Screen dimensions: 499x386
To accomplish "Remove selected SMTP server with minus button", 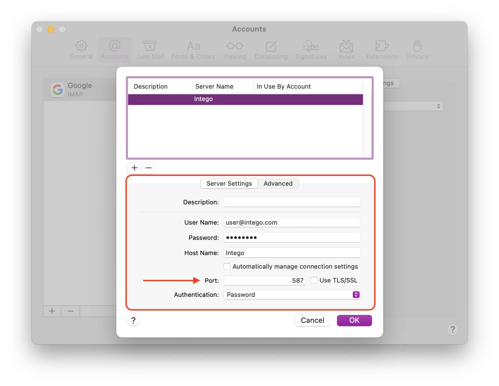I will (148, 168).
